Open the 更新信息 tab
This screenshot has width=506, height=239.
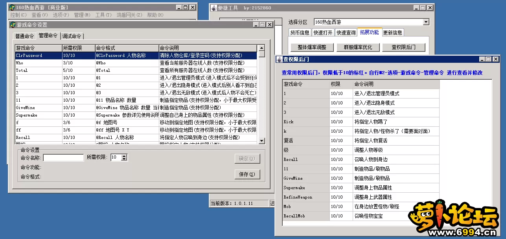point(392,33)
